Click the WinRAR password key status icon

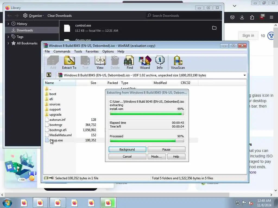coord(51,178)
